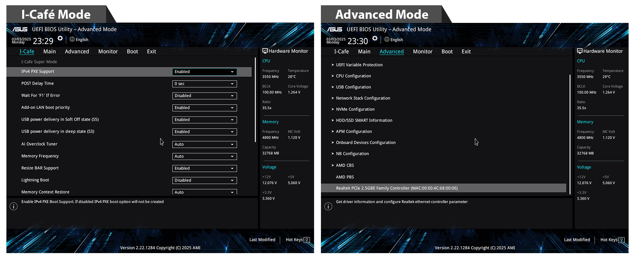Click Hardware Monitor display icon in I-Café Mode screen
Viewport: 635px width, 258px height.
pyautogui.click(x=265, y=51)
